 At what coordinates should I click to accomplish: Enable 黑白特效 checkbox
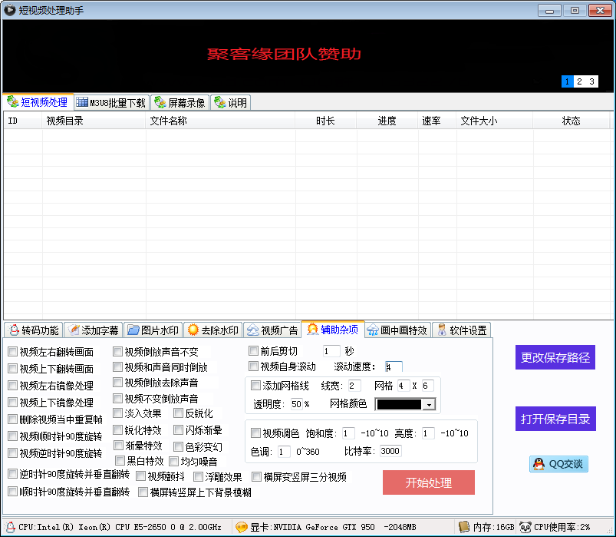coord(120,461)
